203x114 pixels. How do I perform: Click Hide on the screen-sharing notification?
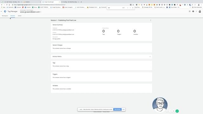123,109
